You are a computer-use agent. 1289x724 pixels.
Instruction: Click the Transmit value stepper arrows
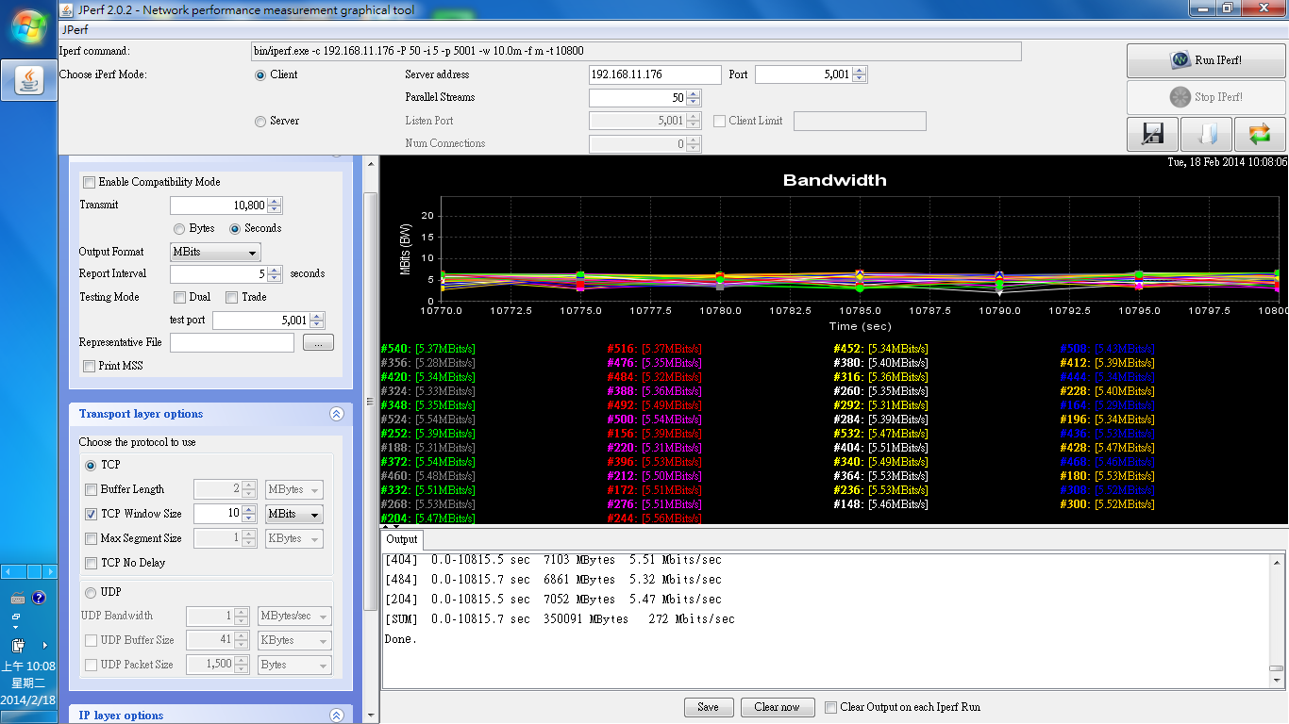[275, 206]
